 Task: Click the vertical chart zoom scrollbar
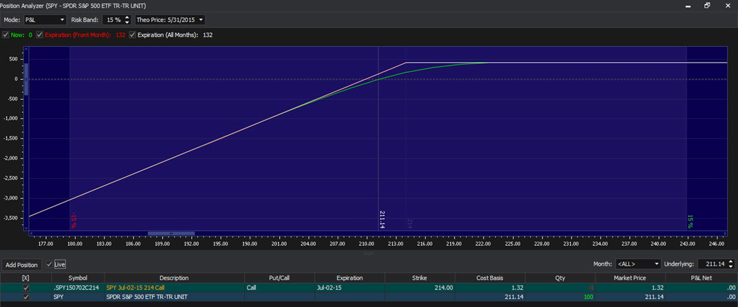pos(26,78)
